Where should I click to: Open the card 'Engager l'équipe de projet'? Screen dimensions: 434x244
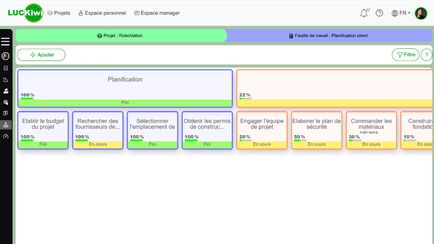point(262,130)
